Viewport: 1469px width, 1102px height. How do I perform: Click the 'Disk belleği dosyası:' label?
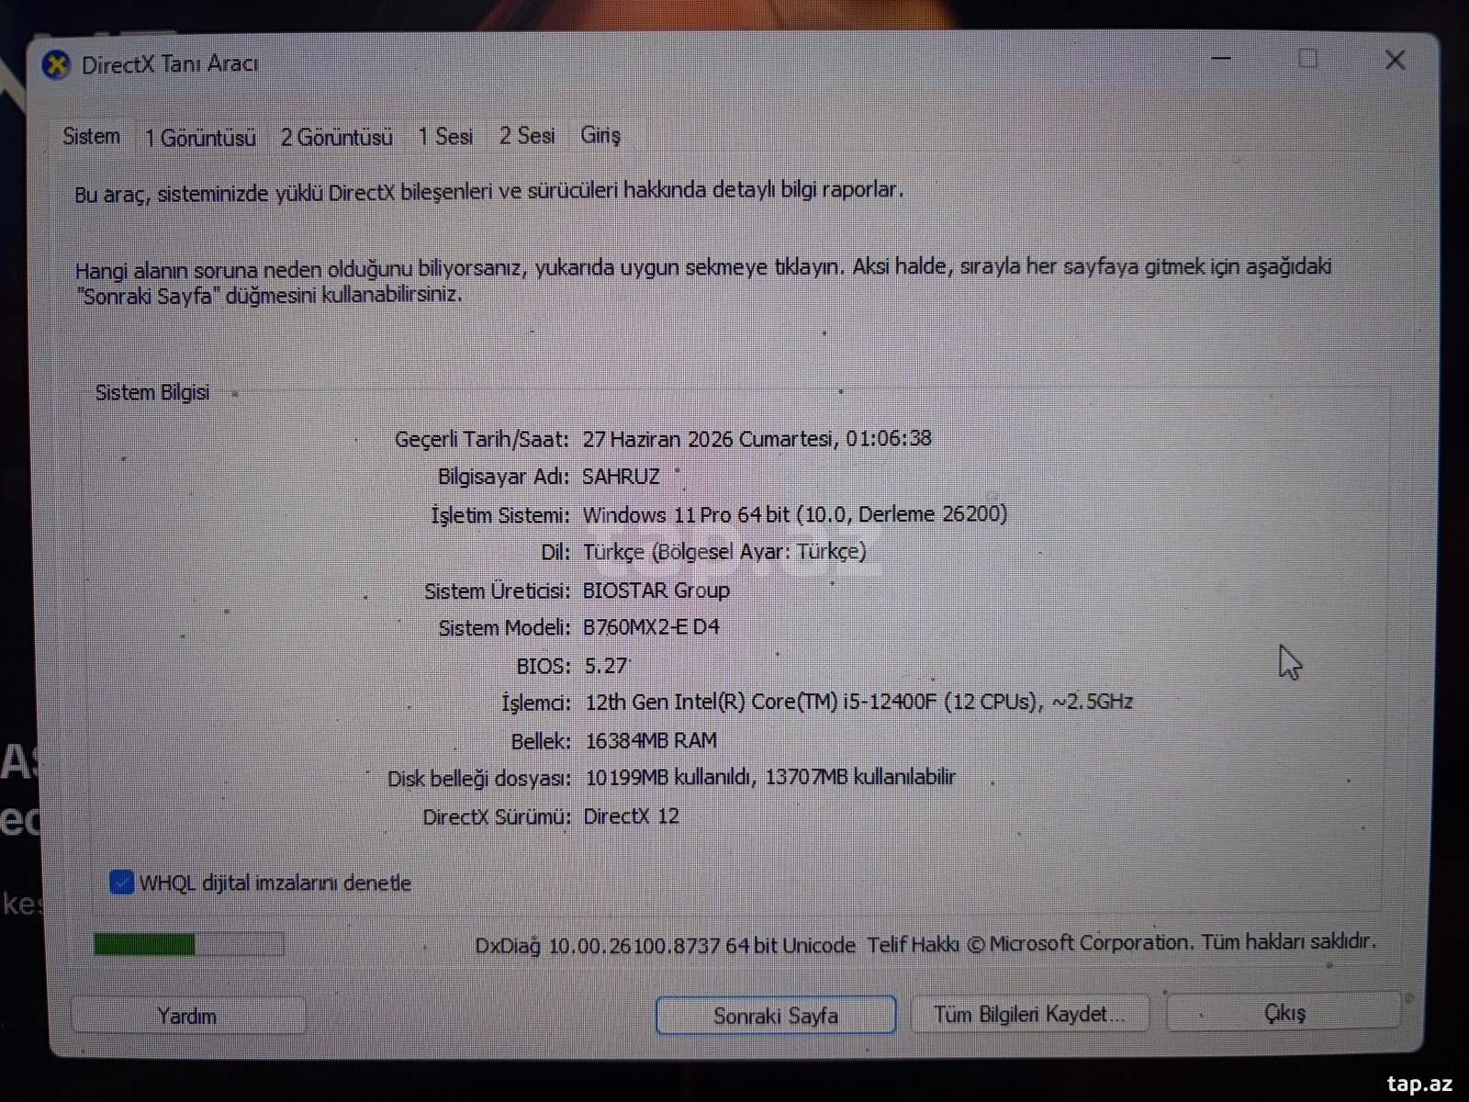pyautogui.click(x=479, y=779)
